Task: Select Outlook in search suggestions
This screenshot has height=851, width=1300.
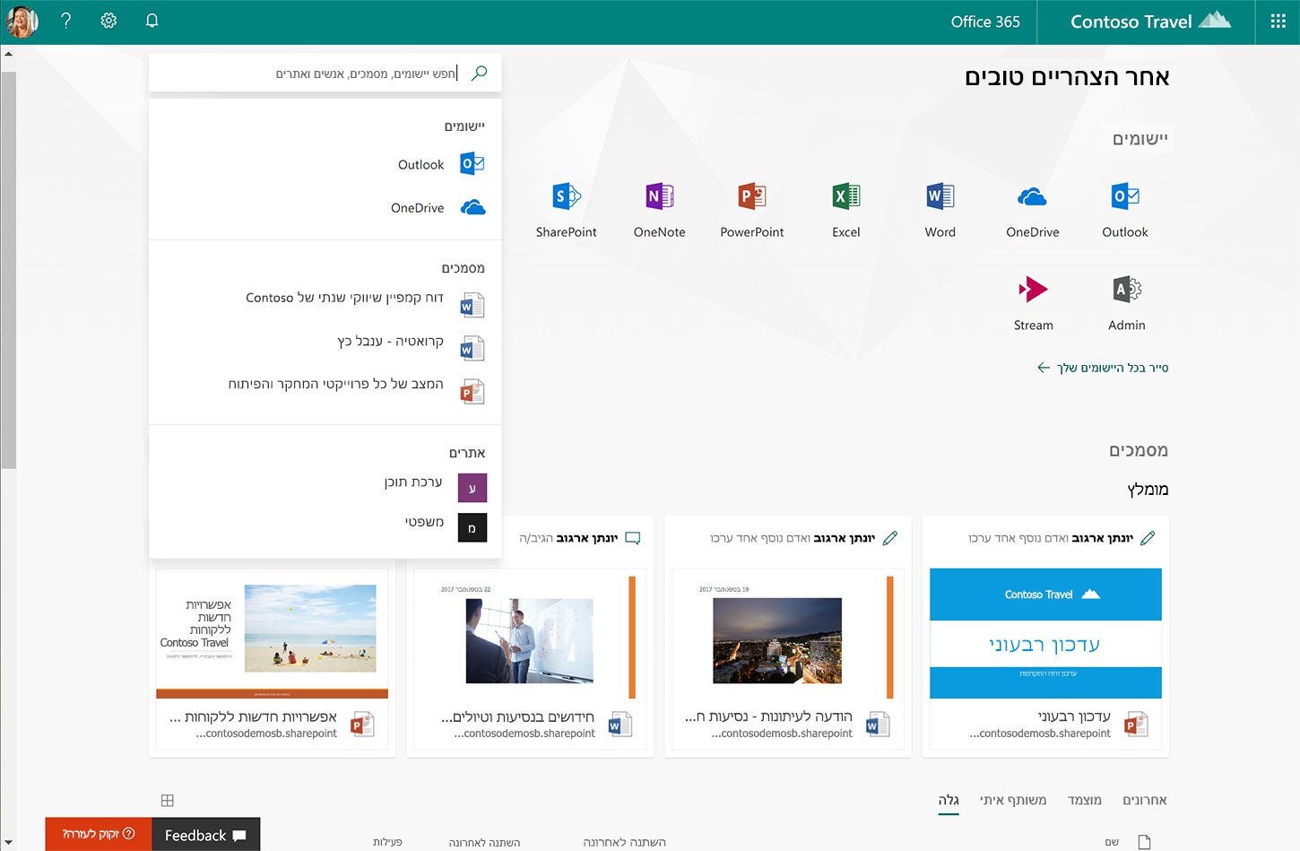Action: (x=325, y=164)
